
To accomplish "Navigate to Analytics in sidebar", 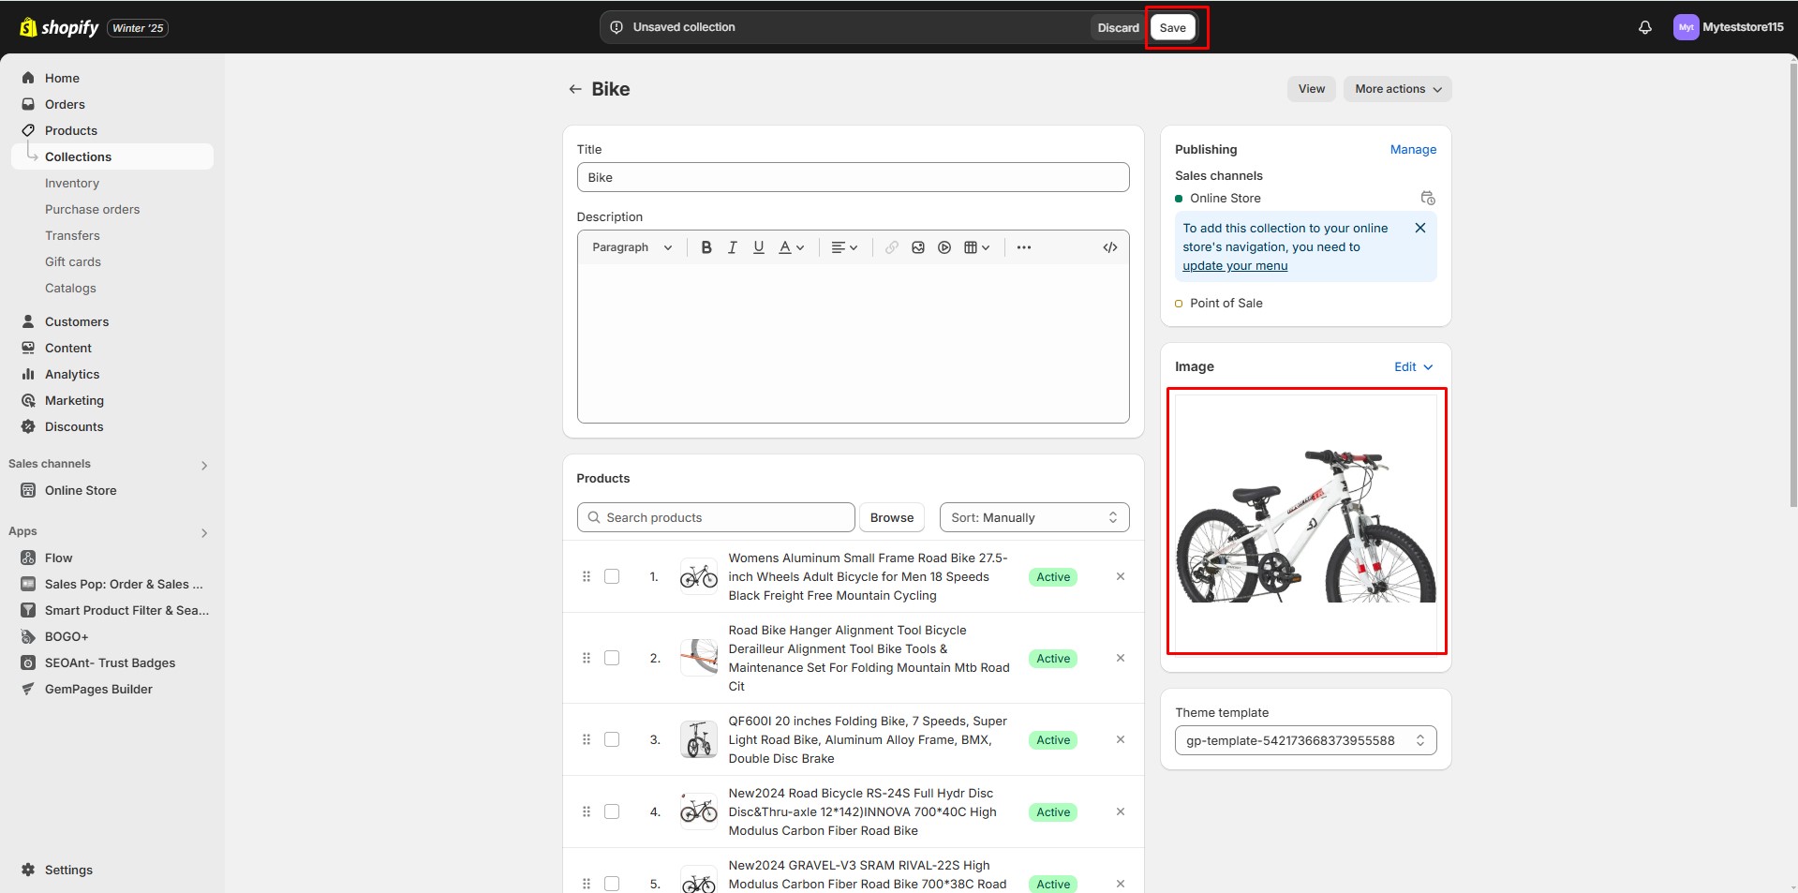I will click(72, 374).
